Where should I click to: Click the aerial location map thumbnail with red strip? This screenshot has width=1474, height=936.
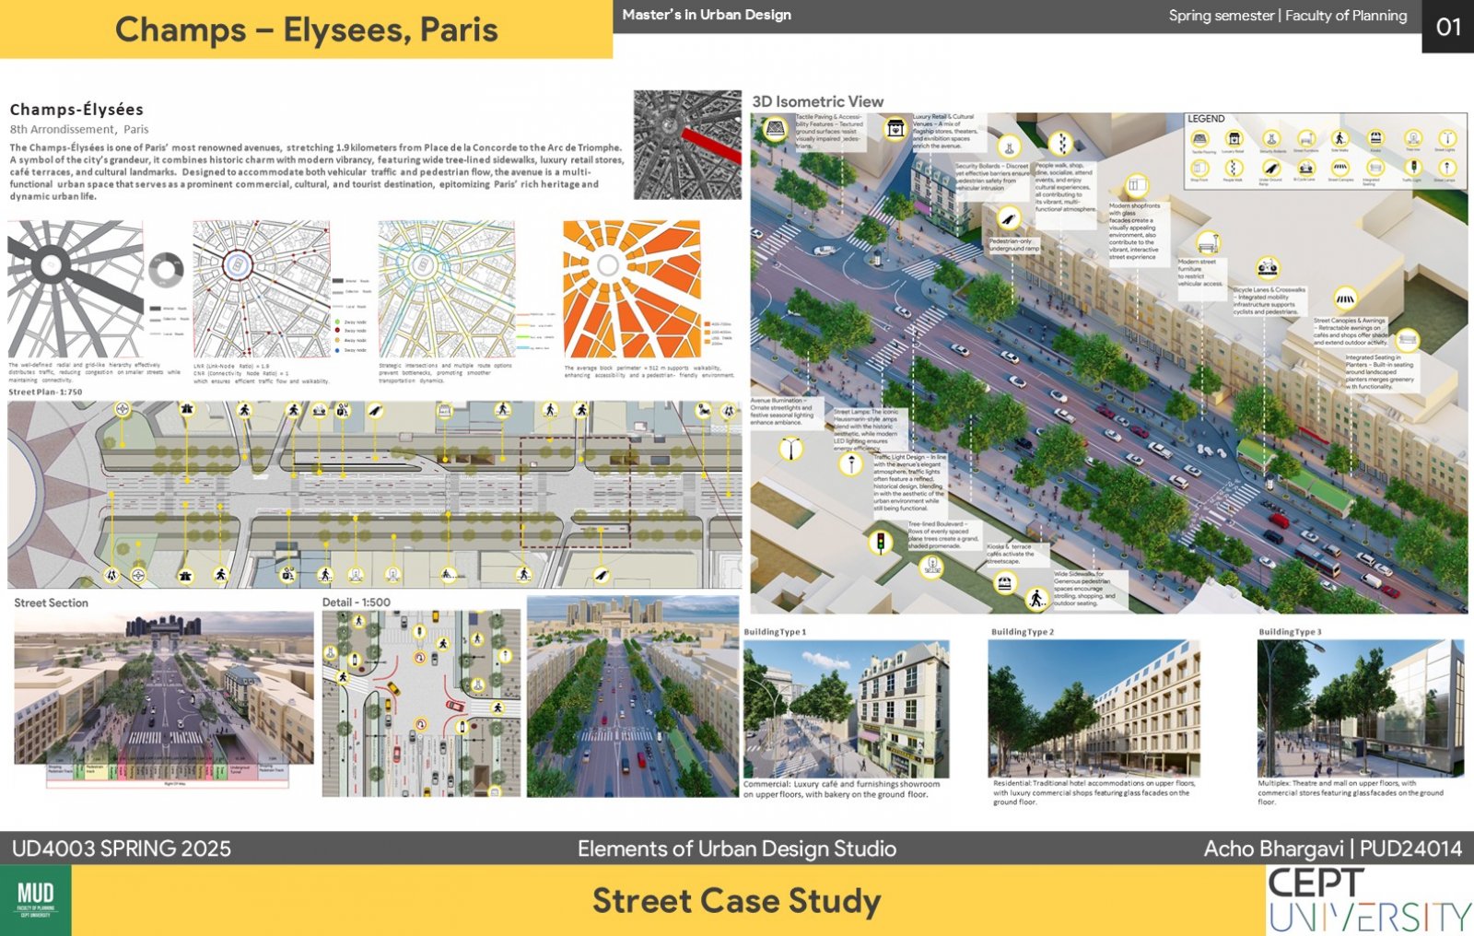(x=687, y=145)
